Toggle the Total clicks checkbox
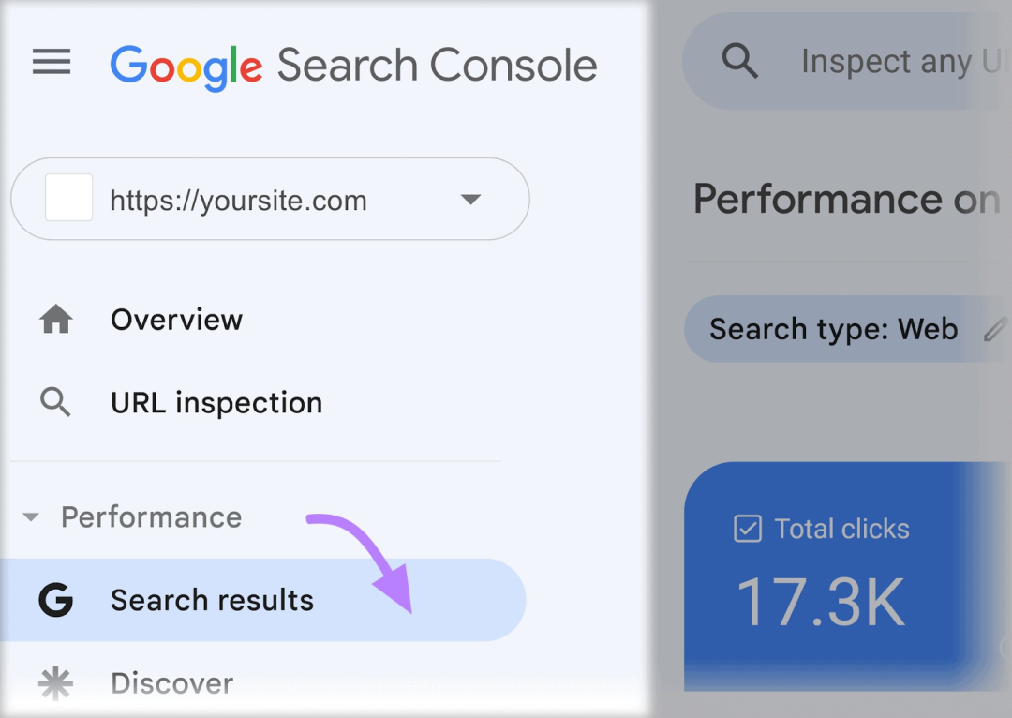The width and height of the screenshot is (1012, 718). click(x=748, y=529)
